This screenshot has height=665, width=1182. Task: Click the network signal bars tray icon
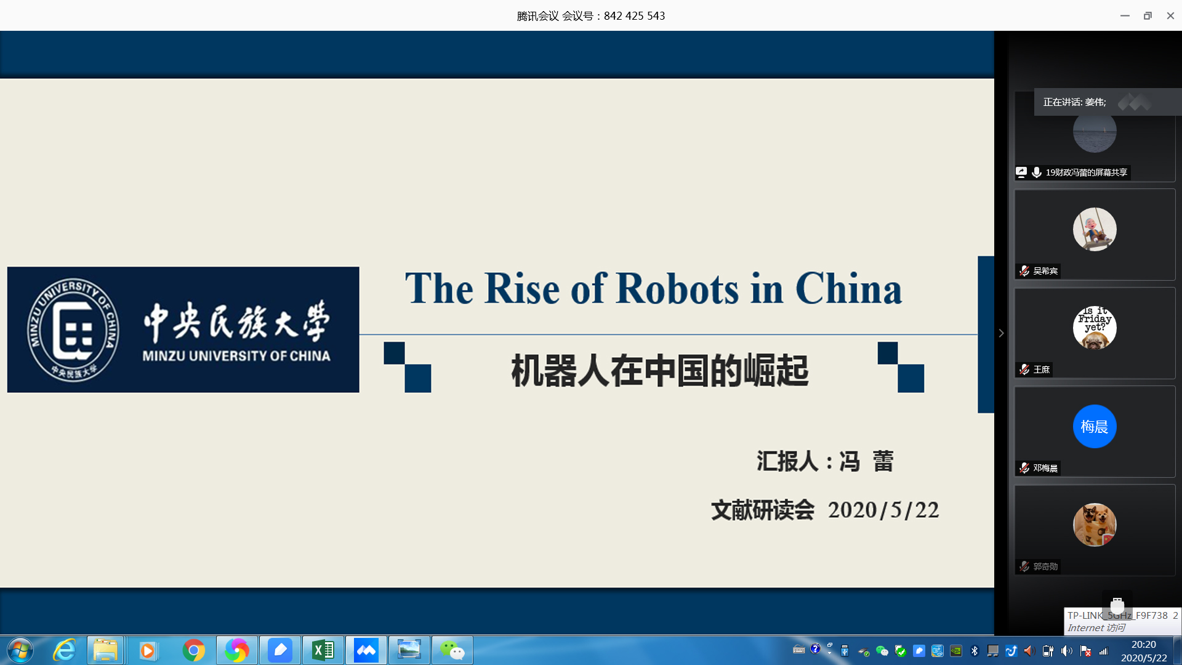(x=1104, y=651)
